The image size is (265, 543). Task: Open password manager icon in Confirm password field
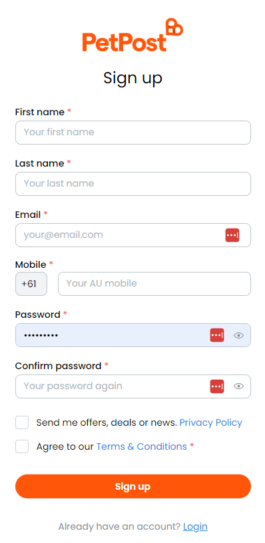pyautogui.click(x=217, y=386)
